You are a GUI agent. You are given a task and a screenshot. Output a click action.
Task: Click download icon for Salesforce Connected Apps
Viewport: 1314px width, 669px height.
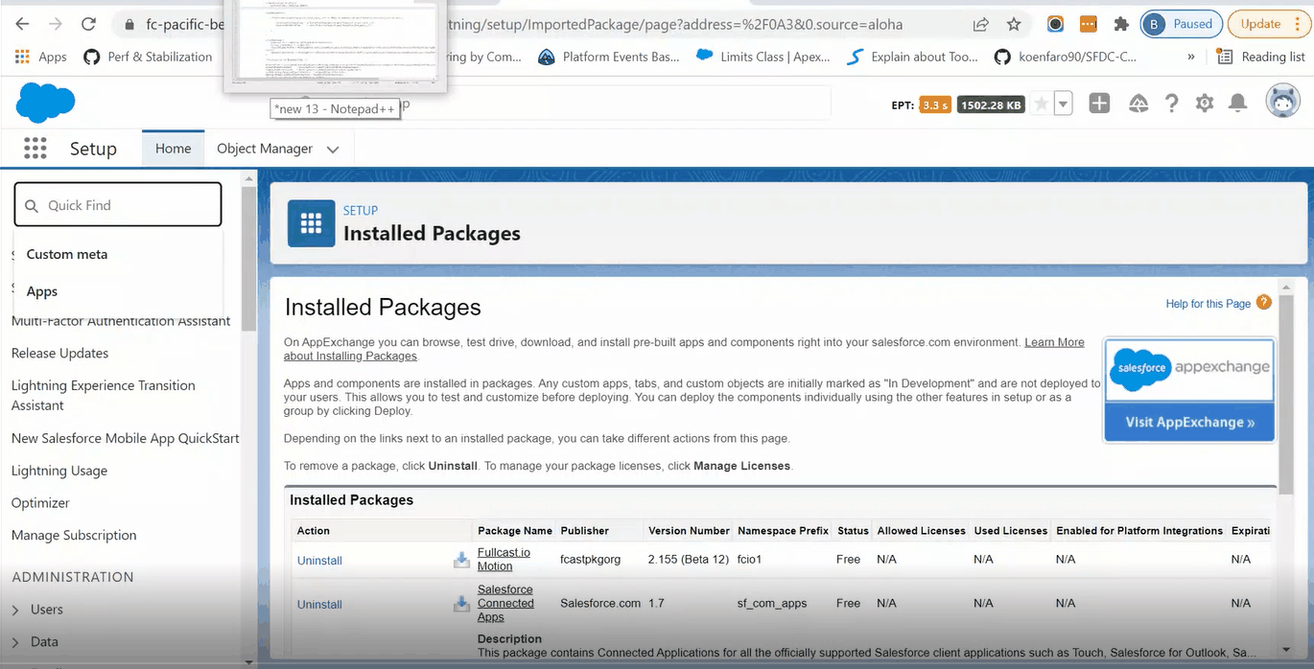tap(461, 604)
